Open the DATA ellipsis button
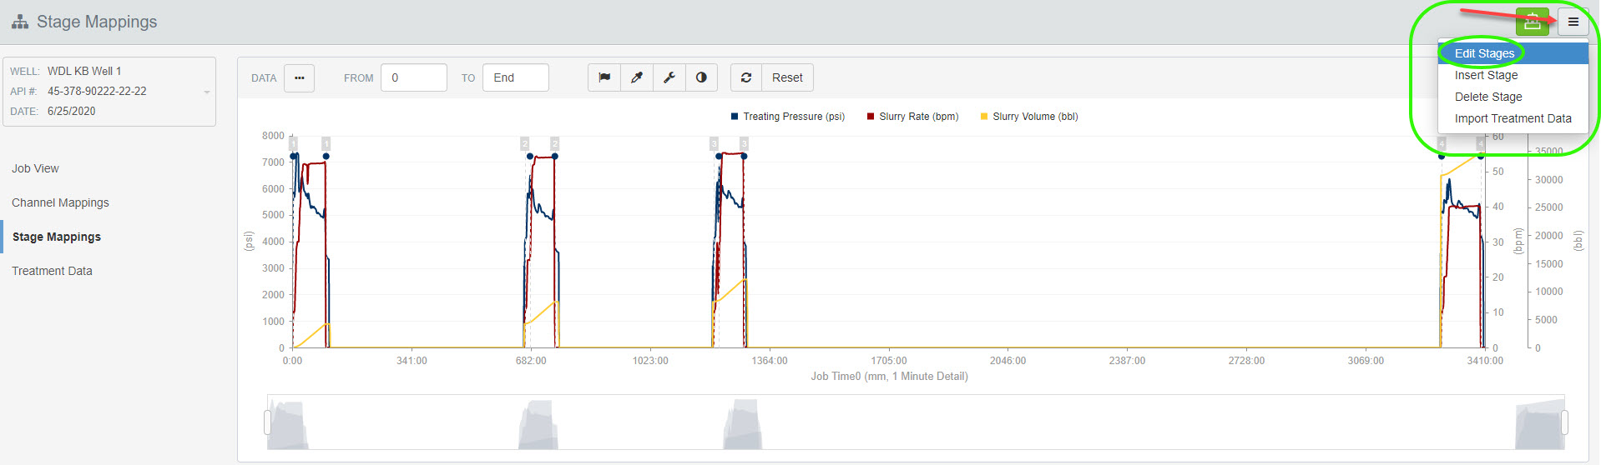 299,77
